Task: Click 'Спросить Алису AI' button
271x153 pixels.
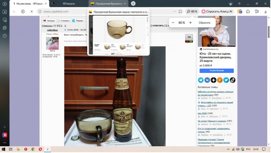Action: [217, 11]
